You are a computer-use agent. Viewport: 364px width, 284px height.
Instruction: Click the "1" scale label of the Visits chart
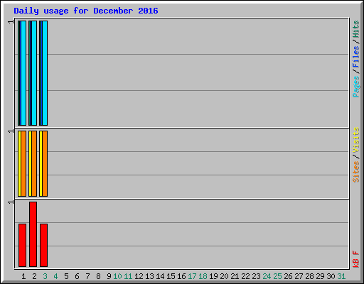tap(11, 131)
